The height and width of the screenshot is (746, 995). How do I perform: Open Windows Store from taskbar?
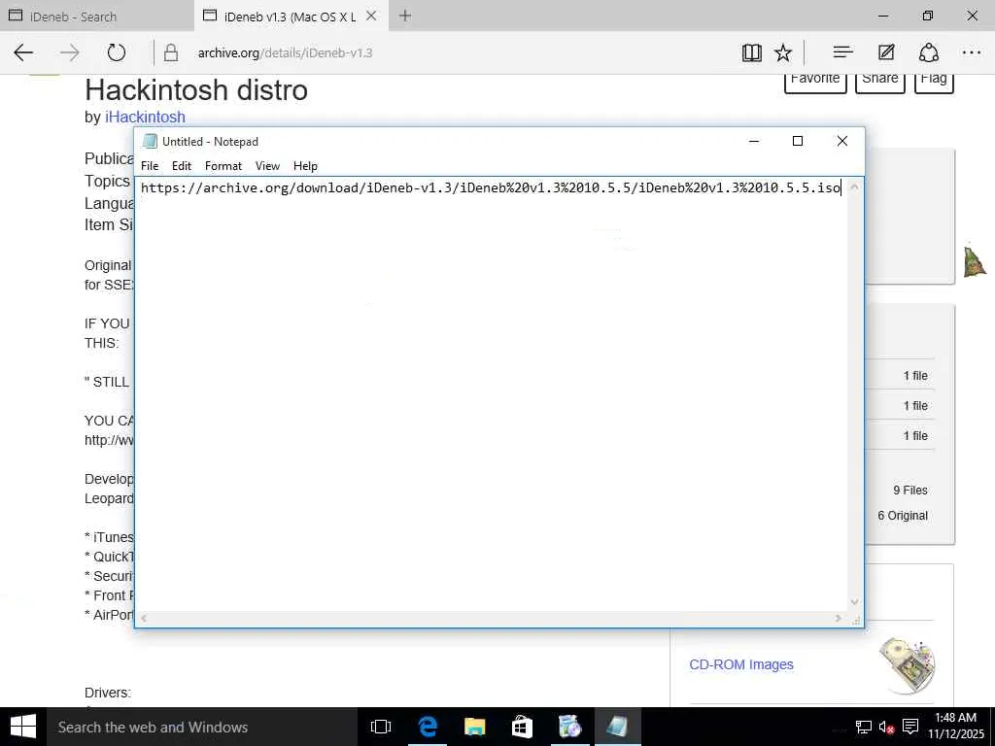pyautogui.click(x=522, y=727)
